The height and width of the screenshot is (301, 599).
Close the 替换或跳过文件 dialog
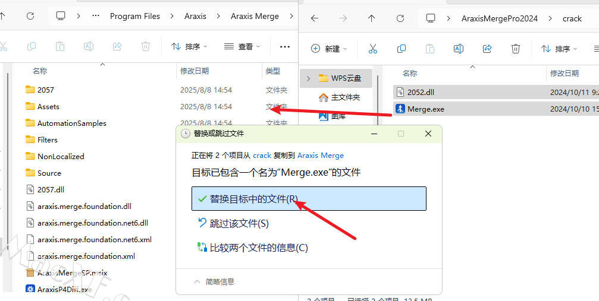(x=428, y=134)
